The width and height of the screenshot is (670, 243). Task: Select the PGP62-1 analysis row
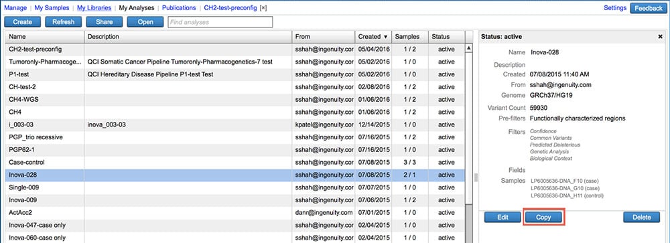[234, 150]
